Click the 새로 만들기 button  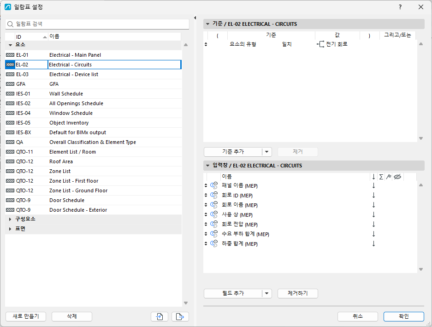(26, 316)
